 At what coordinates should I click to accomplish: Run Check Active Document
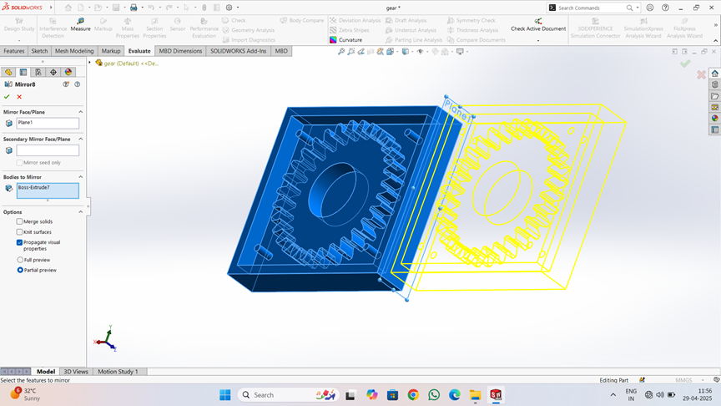click(538, 25)
